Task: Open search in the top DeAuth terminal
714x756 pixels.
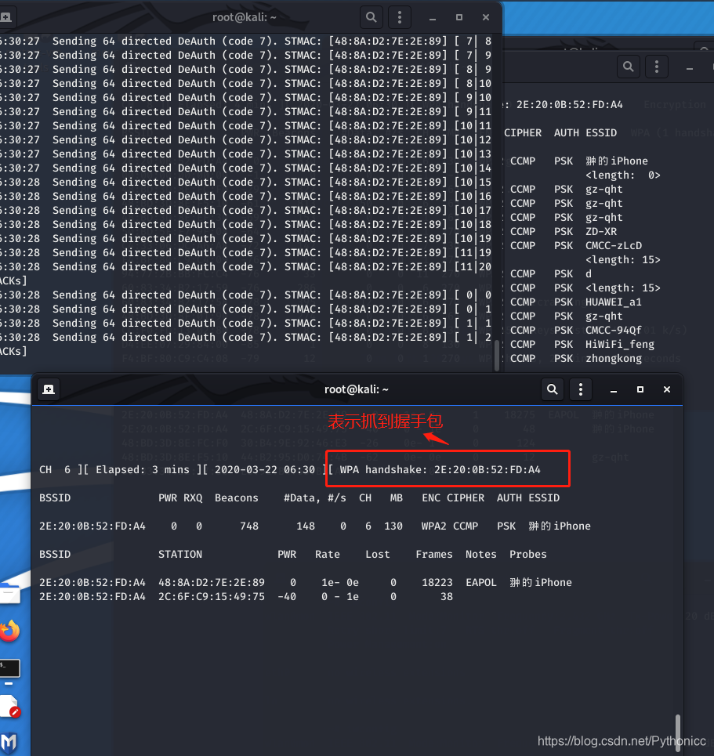Action: (x=371, y=17)
